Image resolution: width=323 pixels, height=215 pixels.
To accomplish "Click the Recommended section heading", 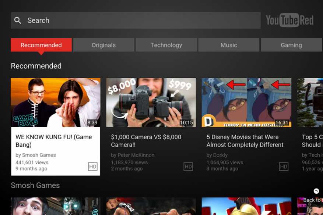I will tap(36, 66).
